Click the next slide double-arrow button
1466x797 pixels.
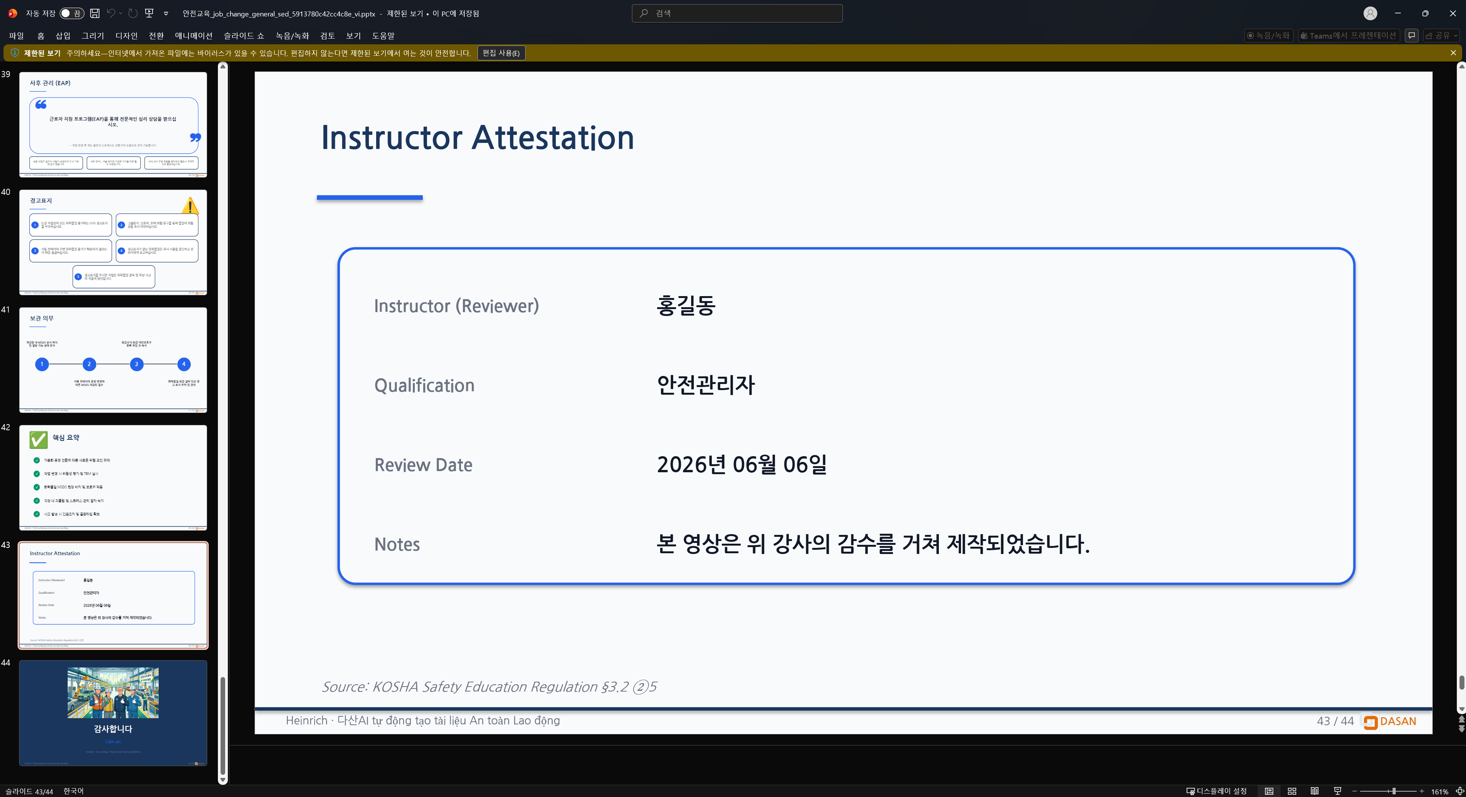click(x=1461, y=728)
